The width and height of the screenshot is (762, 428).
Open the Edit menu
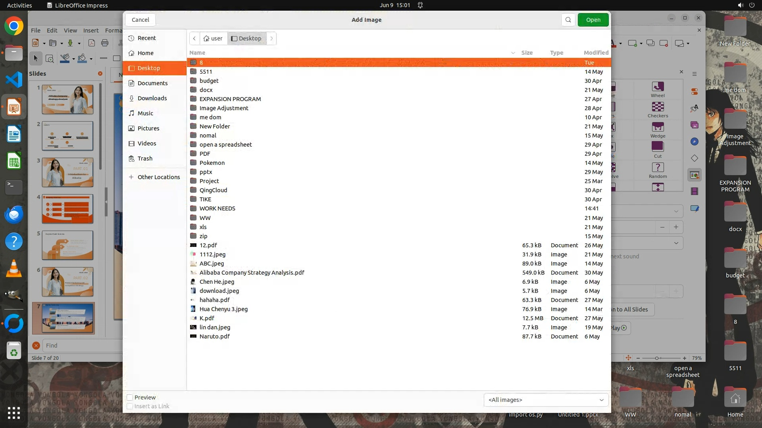[x=52, y=30]
